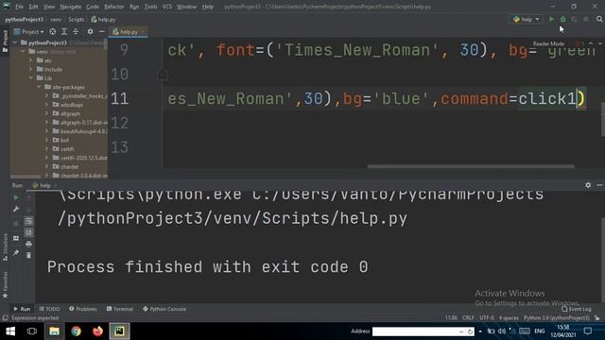
Task: Open the Python Console tab
Action: (164, 309)
